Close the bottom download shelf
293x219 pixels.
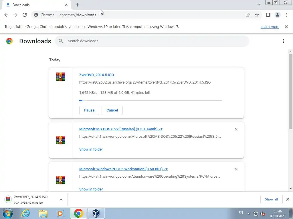[x=288, y=199]
